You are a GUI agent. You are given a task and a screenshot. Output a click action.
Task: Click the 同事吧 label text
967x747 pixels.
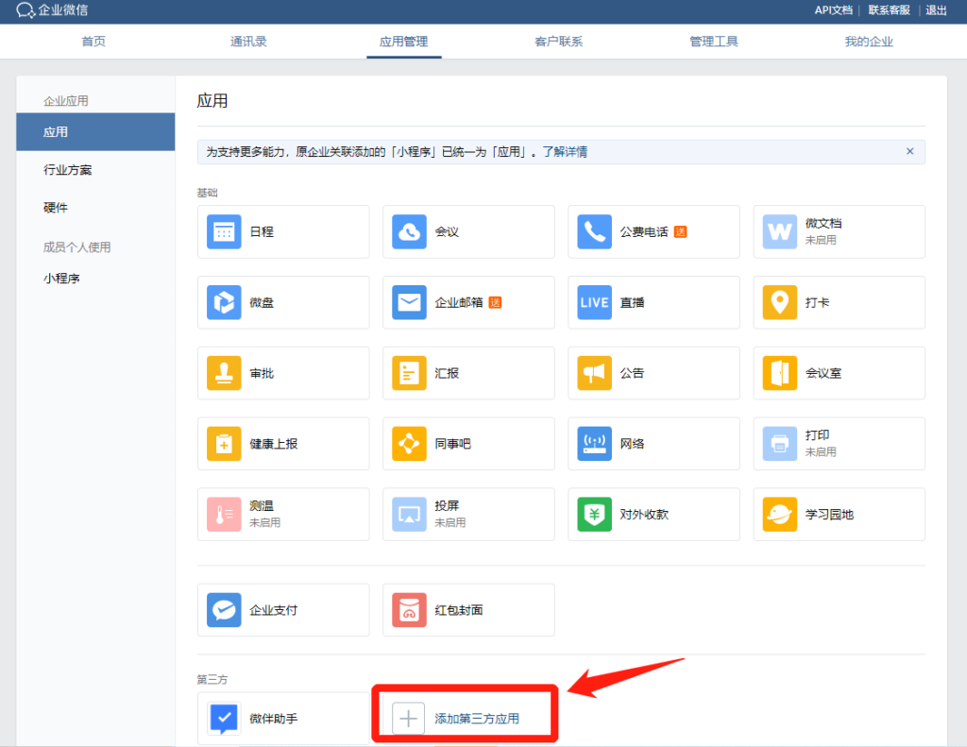pyautogui.click(x=452, y=444)
